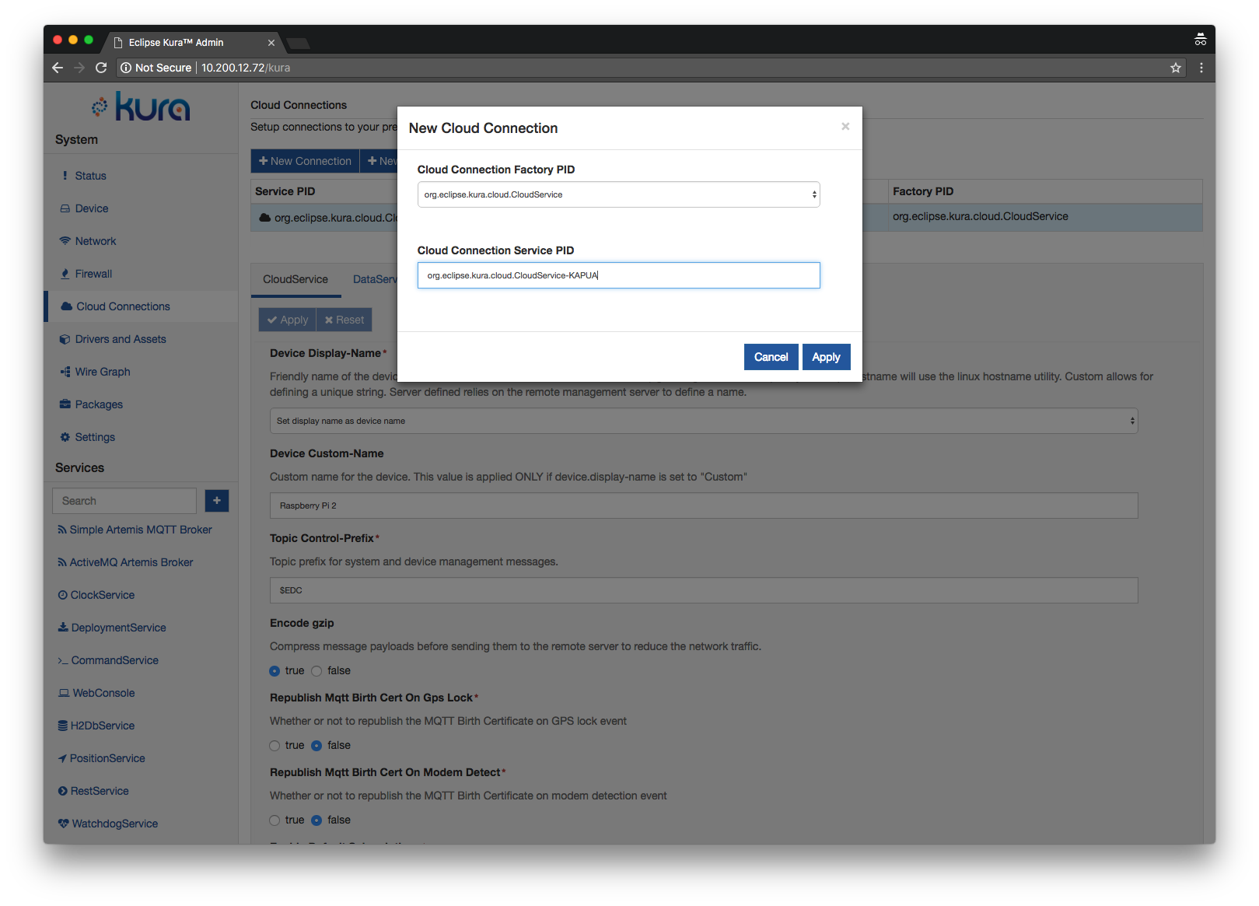Open the Device Display-Name dropdown
This screenshot has height=906, width=1259.
point(704,421)
